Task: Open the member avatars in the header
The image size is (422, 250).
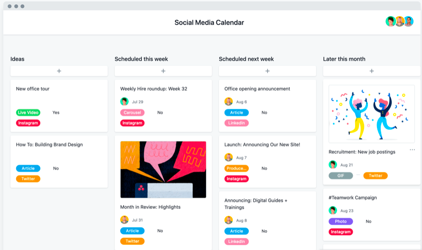Action: click(399, 21)
